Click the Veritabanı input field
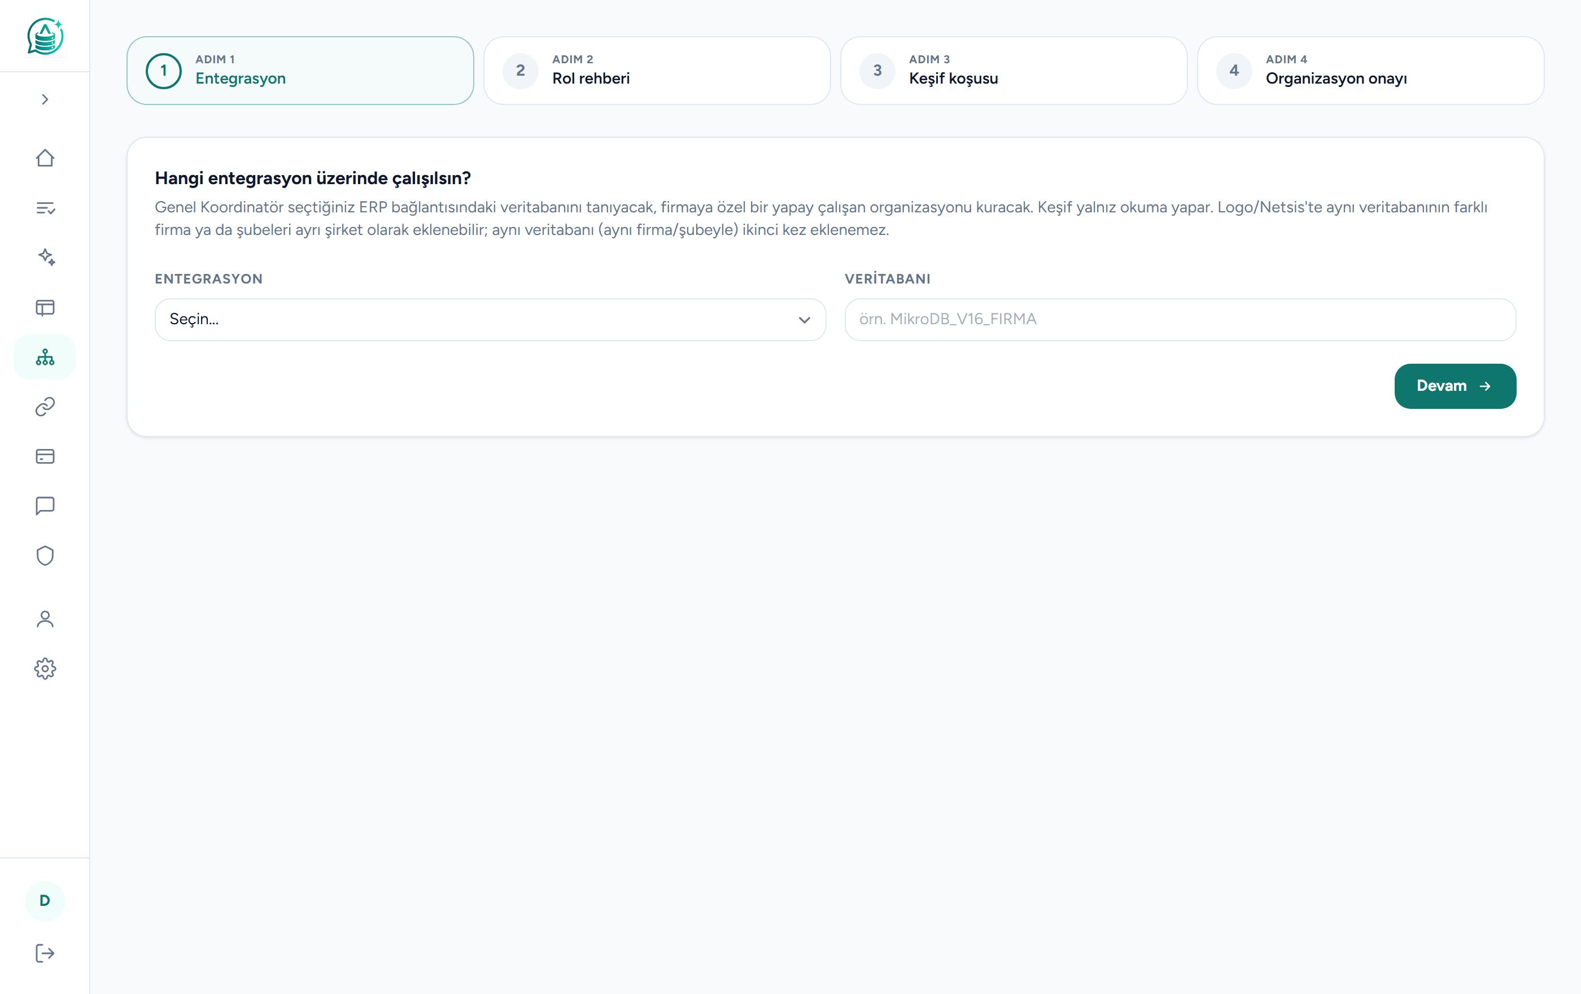The image size is (1581, 994). pyautogui.click(x=1180, y=320)
